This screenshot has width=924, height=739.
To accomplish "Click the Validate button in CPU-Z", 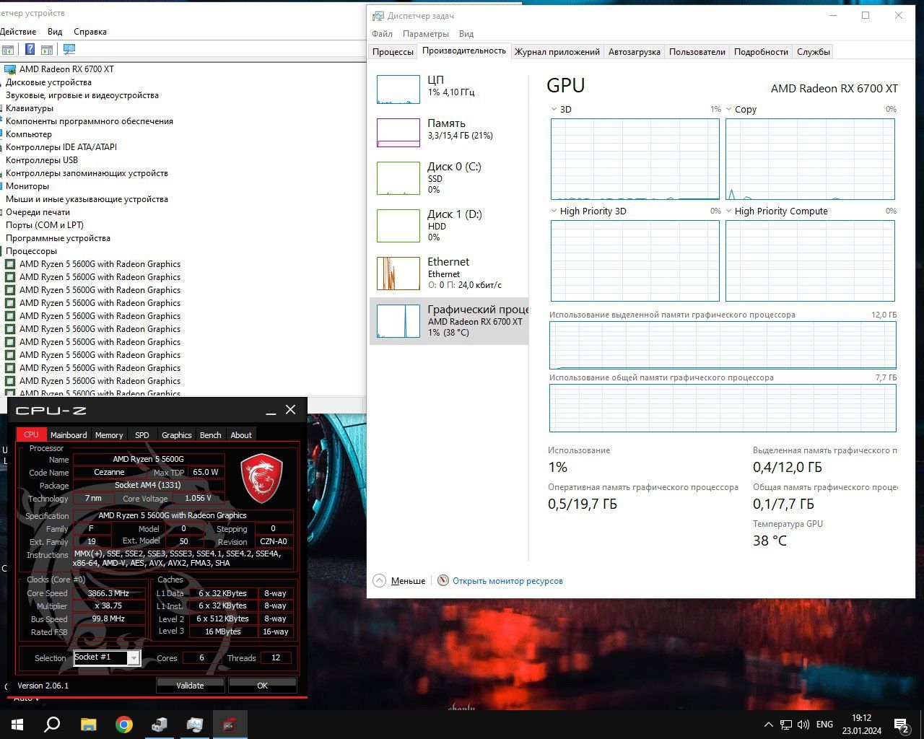I will [x=190, y=686].
